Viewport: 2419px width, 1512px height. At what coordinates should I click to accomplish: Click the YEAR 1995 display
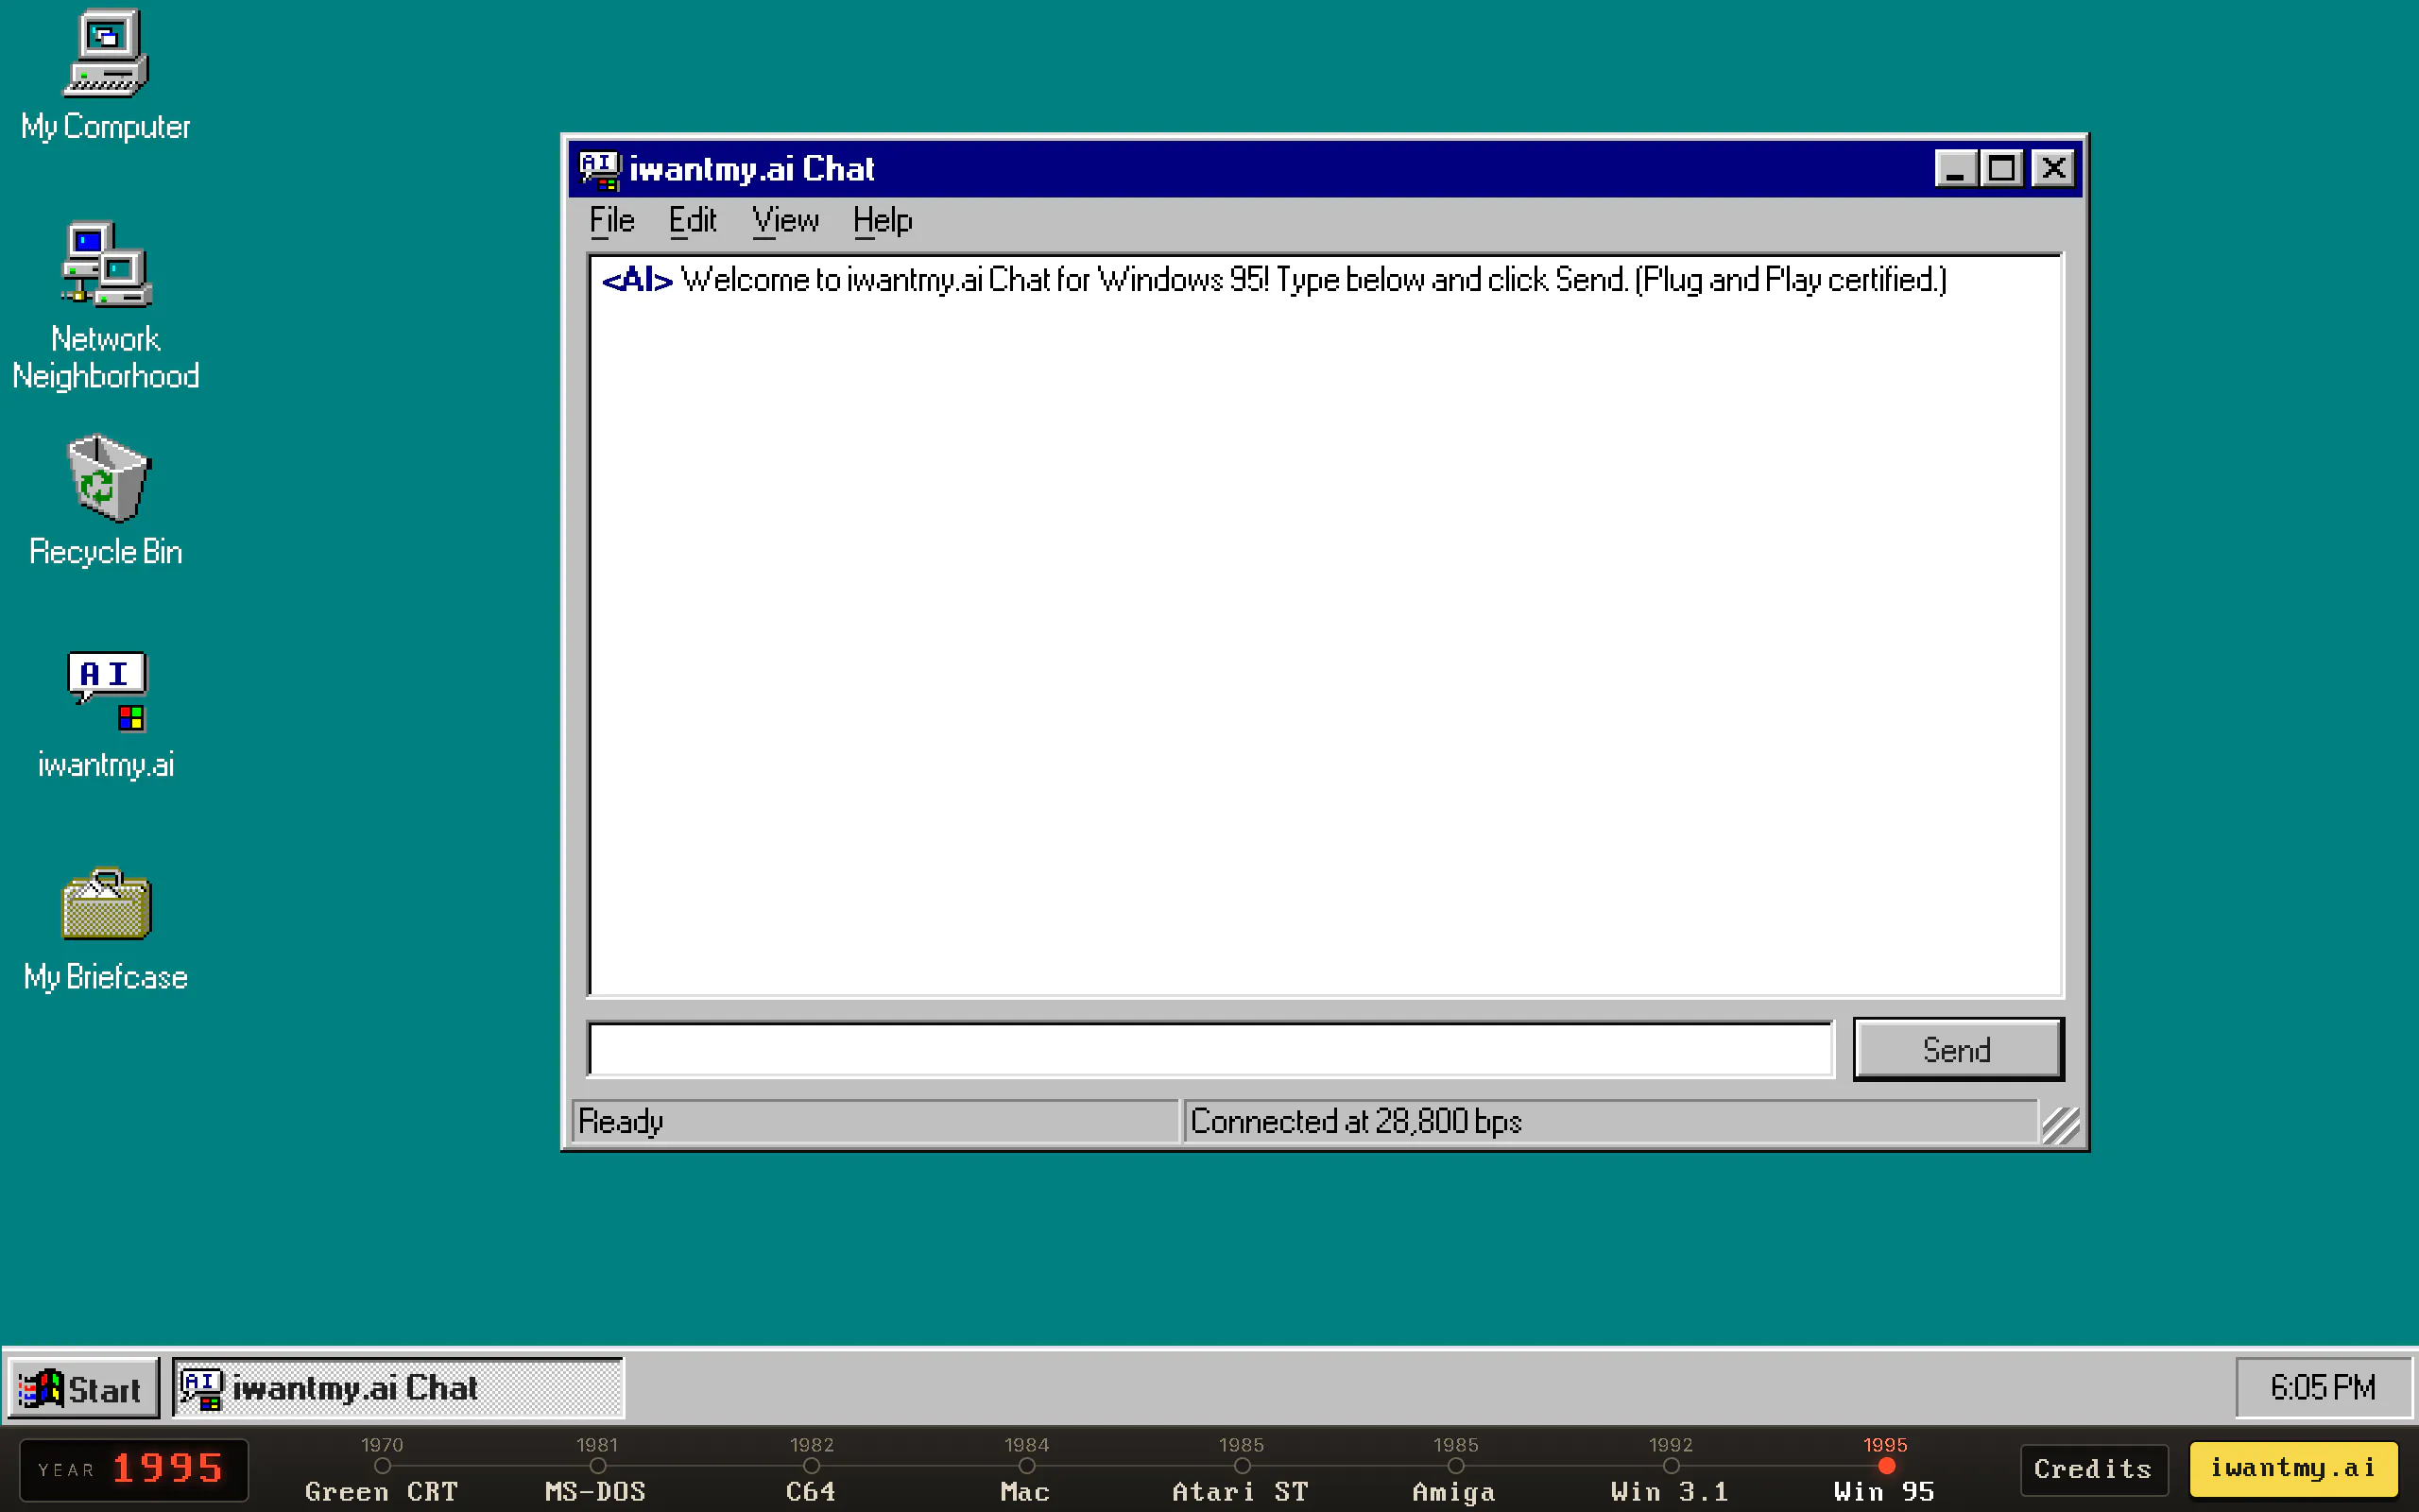tap(134, 1469)
